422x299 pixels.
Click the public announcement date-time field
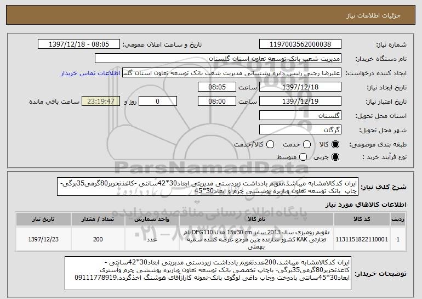pos(79,44)
